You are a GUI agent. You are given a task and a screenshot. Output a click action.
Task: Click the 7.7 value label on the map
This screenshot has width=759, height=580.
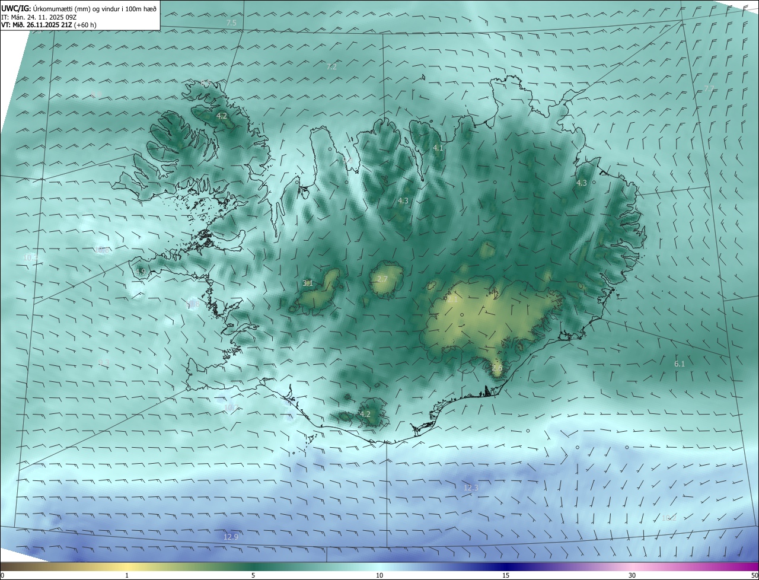click(x=709, y=88)
